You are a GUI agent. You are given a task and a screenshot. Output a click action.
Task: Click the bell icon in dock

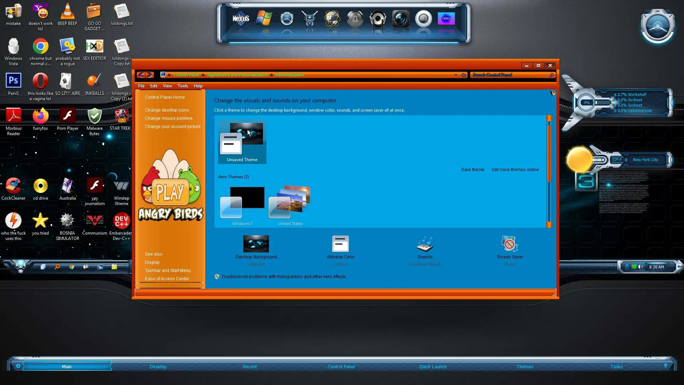(x=355, y=19)
